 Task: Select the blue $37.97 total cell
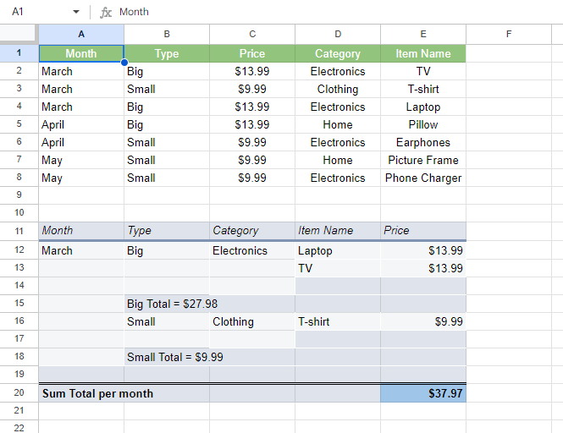tap(423, 393)
